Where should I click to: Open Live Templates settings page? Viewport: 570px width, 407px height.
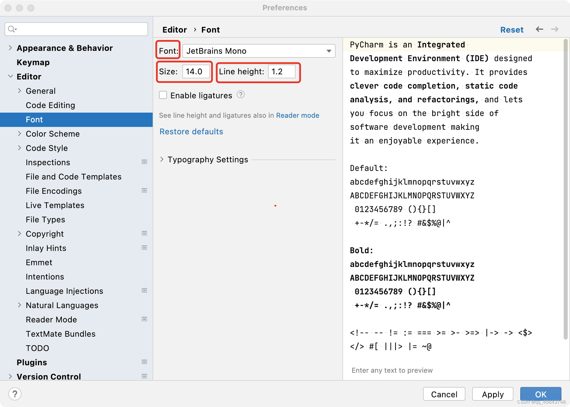coord(55,205)
